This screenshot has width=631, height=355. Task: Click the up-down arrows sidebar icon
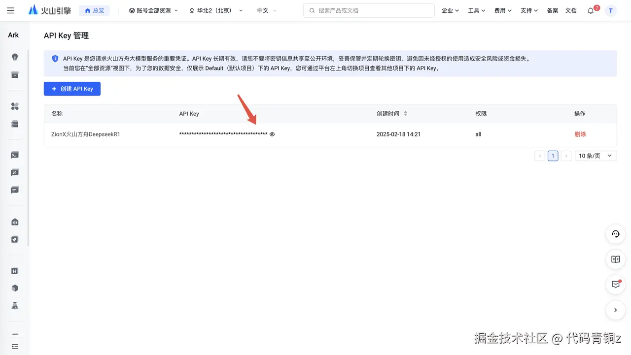tap(15, 271)
